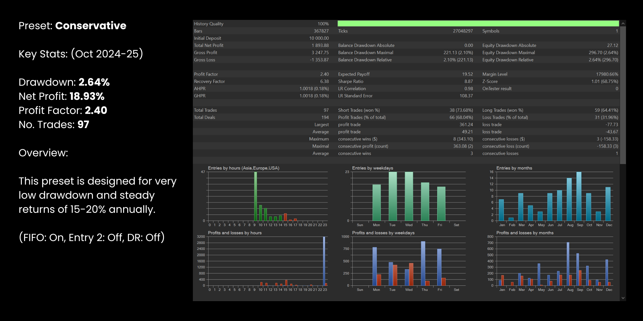Click the Entries by weekdays chart title

pos(372,168)
